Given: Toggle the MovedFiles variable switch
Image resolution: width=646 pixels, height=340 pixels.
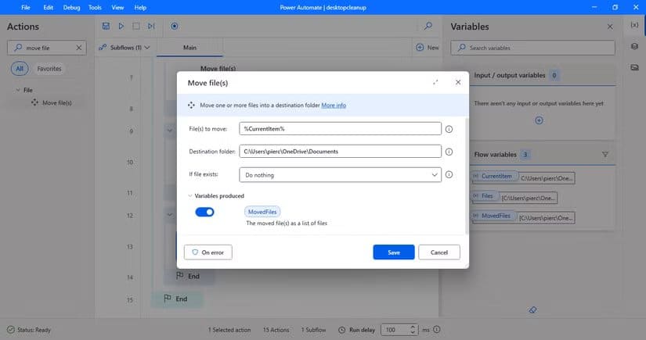Looking at the screenshot, I should pyautogui.click(x=204, y=212).
